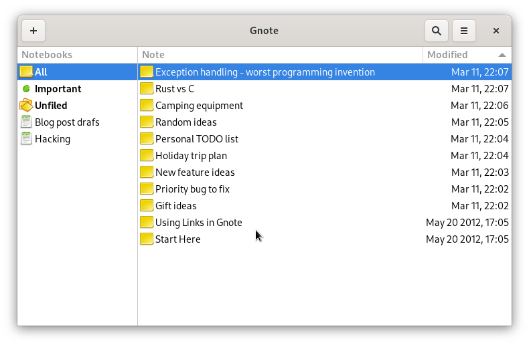
Task: Close the Gnote window
Action: [496, 31]
